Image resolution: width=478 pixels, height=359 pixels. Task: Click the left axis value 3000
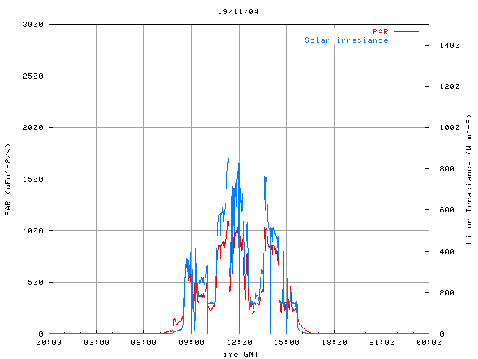click(x=33, y=25)
